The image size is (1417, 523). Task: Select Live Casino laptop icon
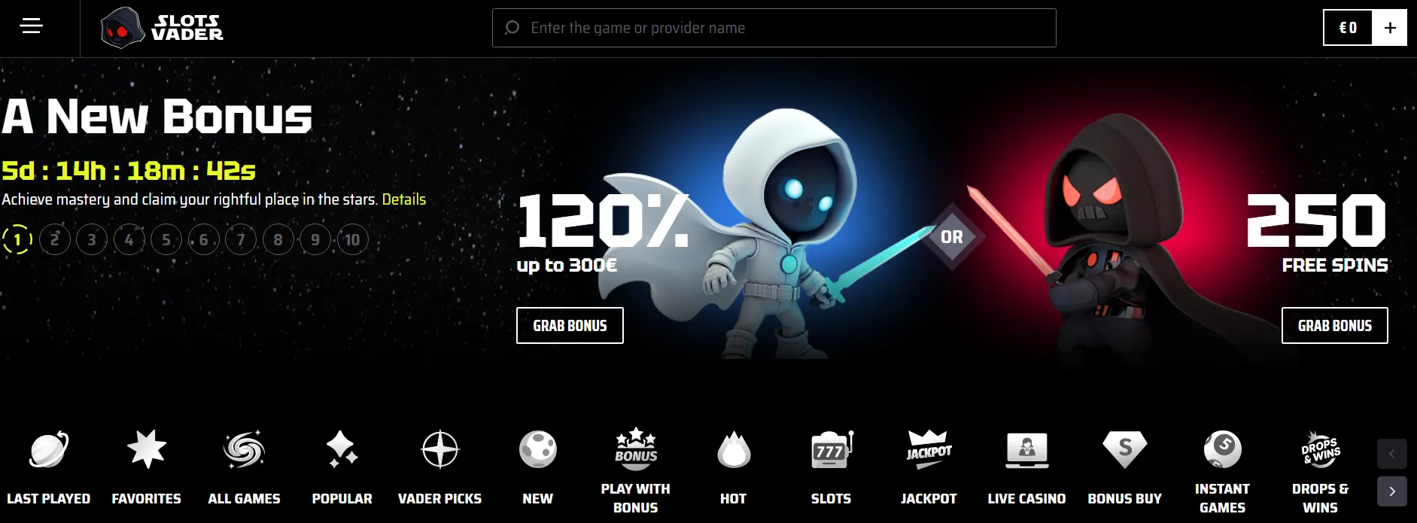(x=1027, y=449)
